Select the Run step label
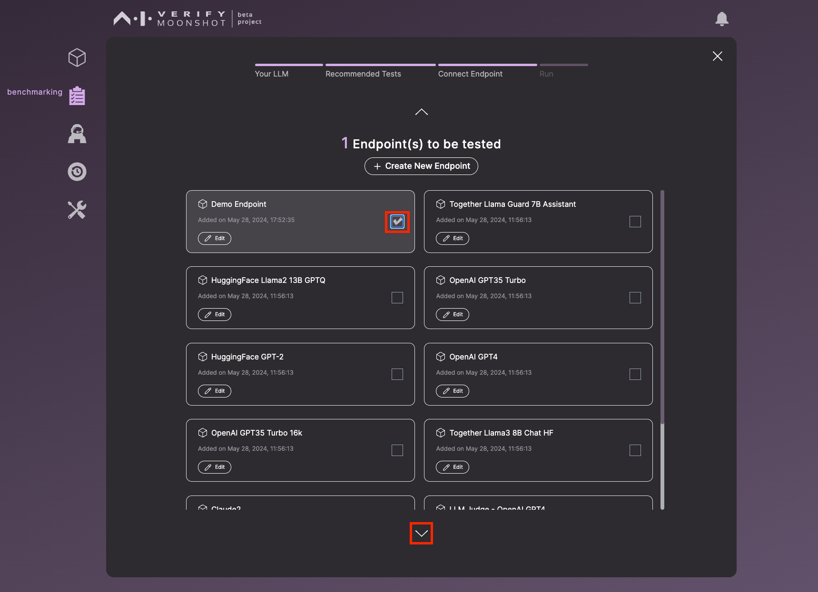 (x=546, y=74)
